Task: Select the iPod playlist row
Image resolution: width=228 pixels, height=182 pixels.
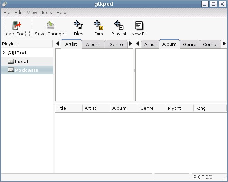Action: pyautogui.click(x=27, y=53)
